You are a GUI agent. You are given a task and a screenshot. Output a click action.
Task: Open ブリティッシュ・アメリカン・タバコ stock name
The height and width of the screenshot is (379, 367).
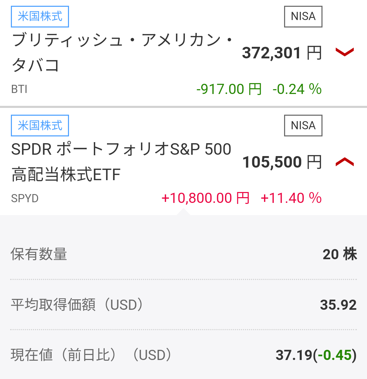pyautogui.click(x=122, y=53)
